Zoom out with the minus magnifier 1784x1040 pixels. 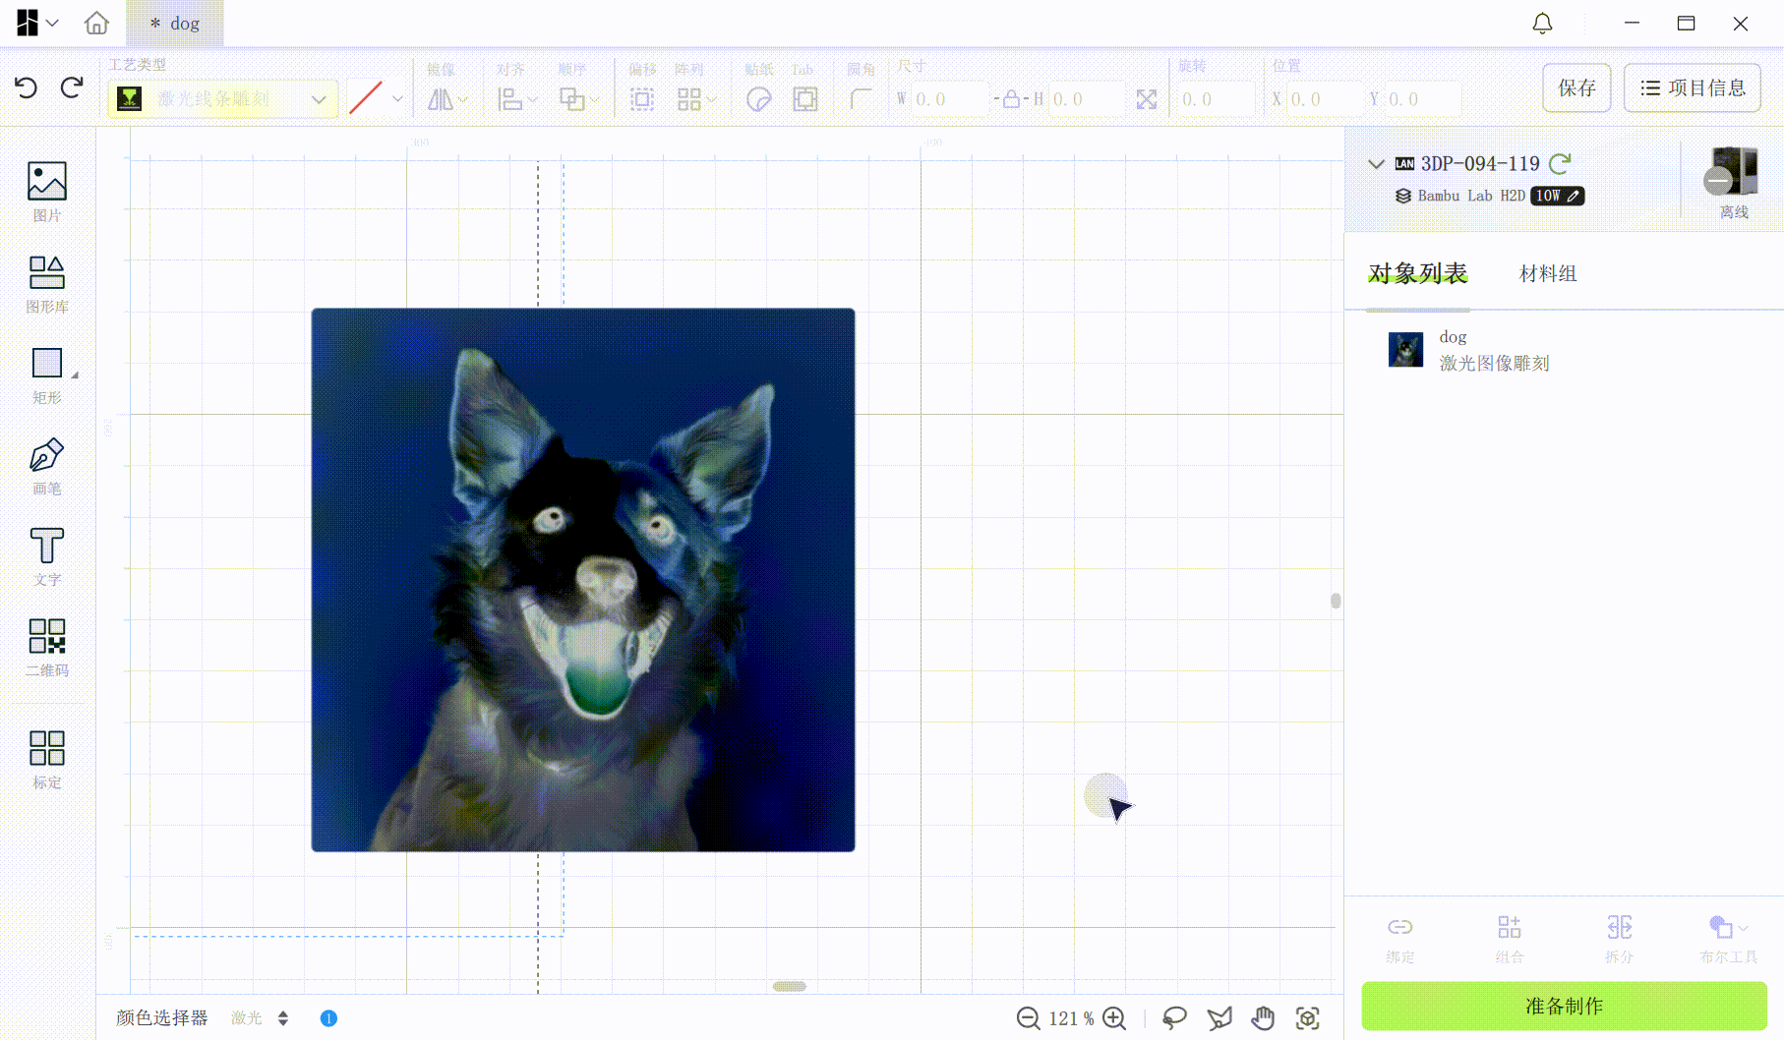[1028, 1018]
